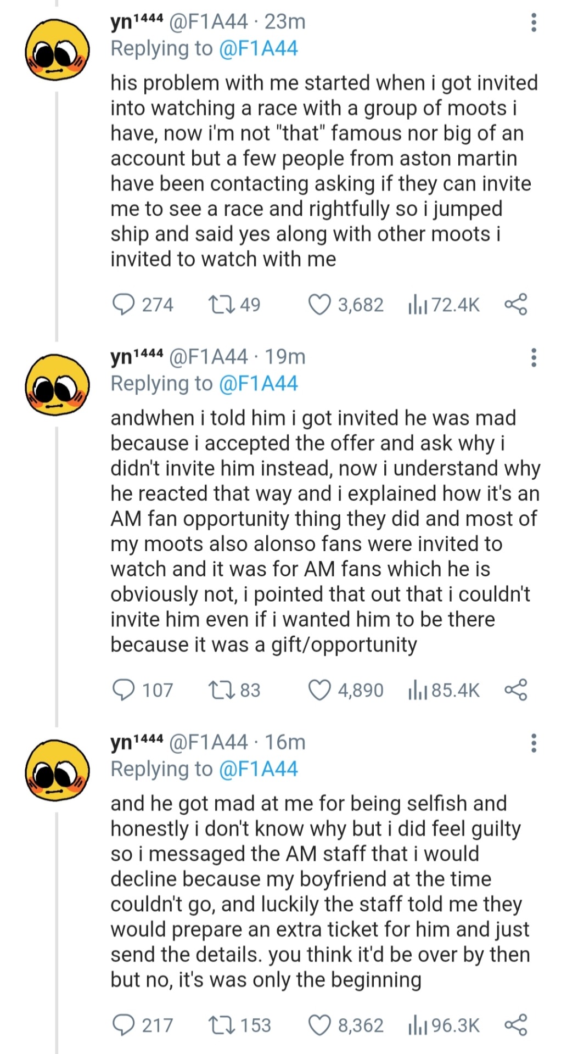Open more options for the 23m tweet

[534, 22]
